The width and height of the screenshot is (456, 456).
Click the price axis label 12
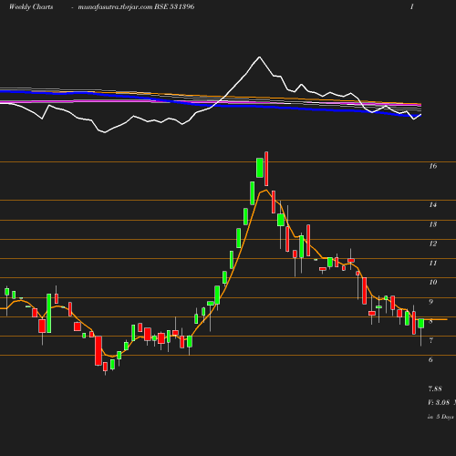pos(433,244)
